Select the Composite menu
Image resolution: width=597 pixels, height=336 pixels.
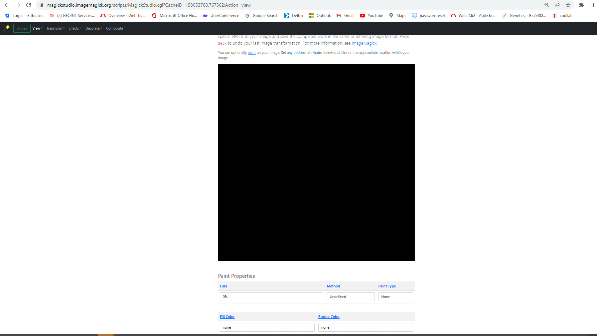(116, 28)
